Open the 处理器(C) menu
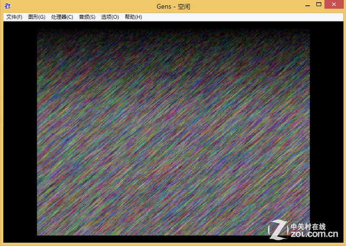346x246 pixels. [x=62, y=17]
